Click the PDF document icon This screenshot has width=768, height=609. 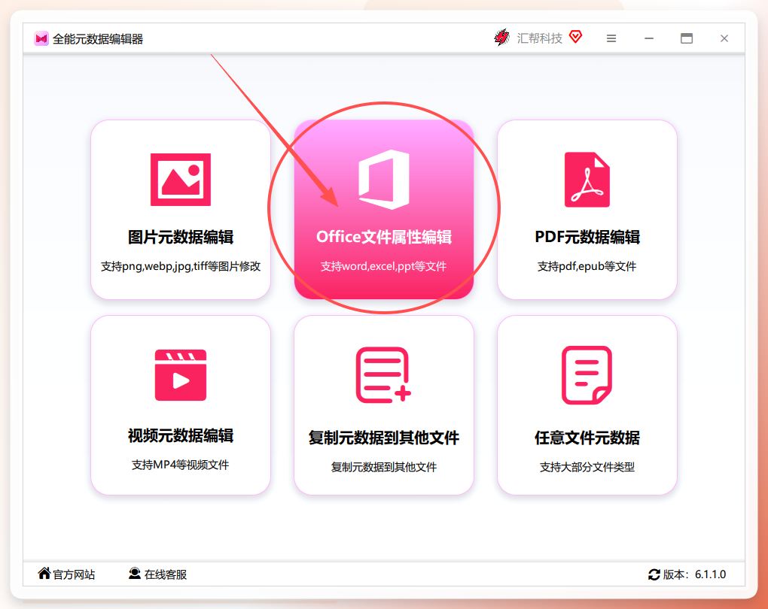587,180
